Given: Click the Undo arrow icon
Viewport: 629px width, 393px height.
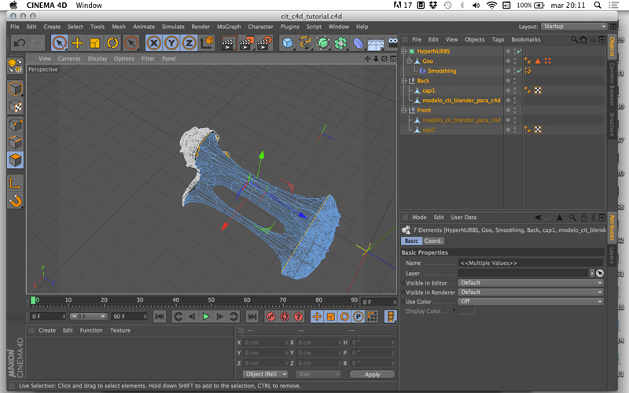Looking at the screenshot, I should pos(19,43).
